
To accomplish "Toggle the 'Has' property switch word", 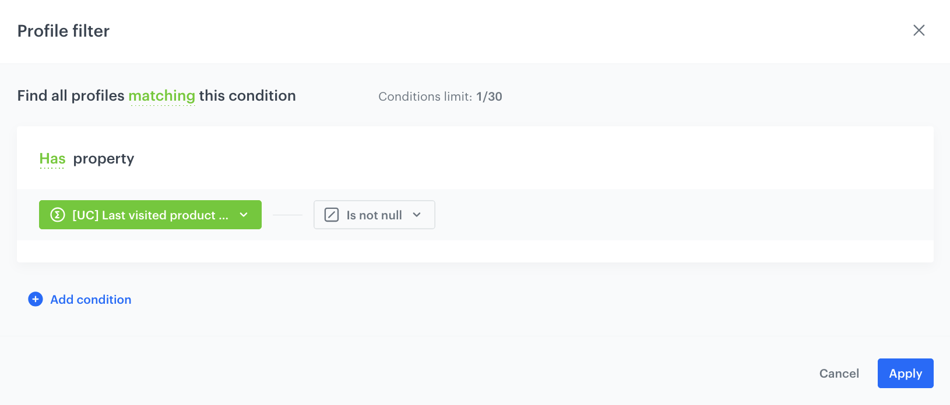I will [x=52, y=159].
